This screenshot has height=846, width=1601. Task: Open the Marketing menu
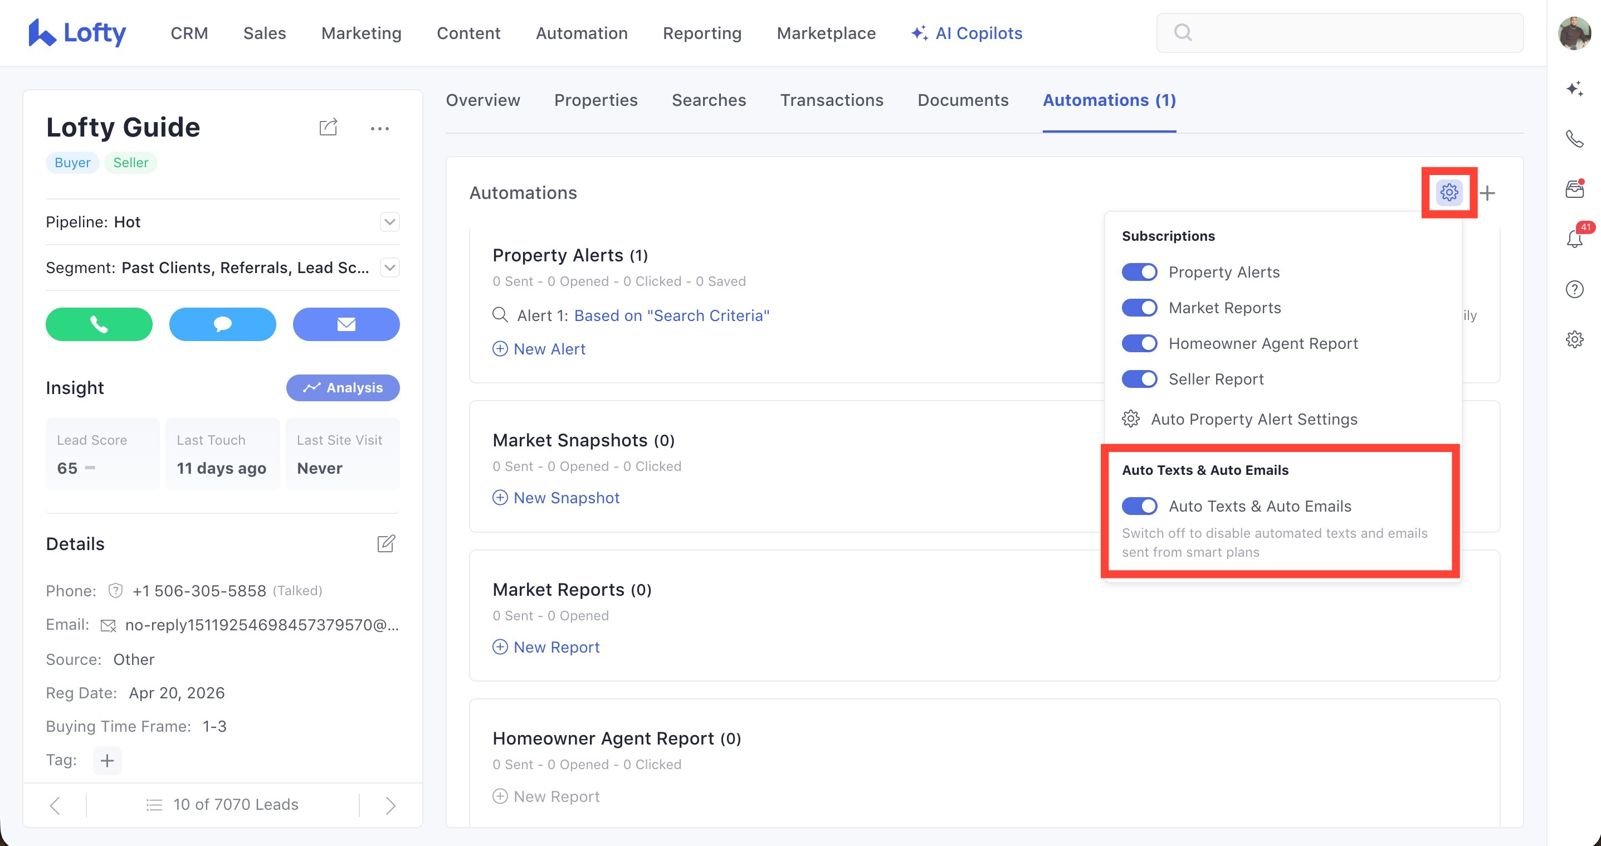[x=362, y=33]
